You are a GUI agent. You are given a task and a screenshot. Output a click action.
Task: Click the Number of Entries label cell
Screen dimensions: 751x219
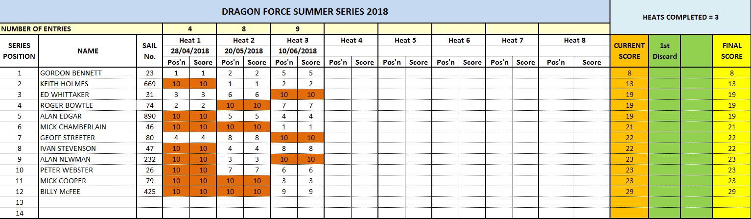(x=81, y=29)
